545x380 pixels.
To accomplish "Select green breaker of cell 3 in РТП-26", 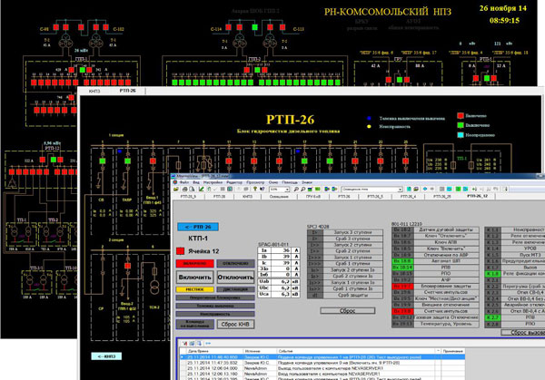I will pyautogui.click(x=127, y=161).
